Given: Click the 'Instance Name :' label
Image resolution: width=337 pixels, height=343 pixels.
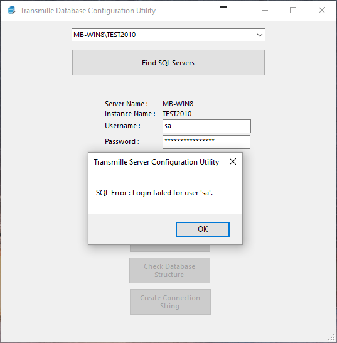Looking at the screenshot, I should point(130,114).
